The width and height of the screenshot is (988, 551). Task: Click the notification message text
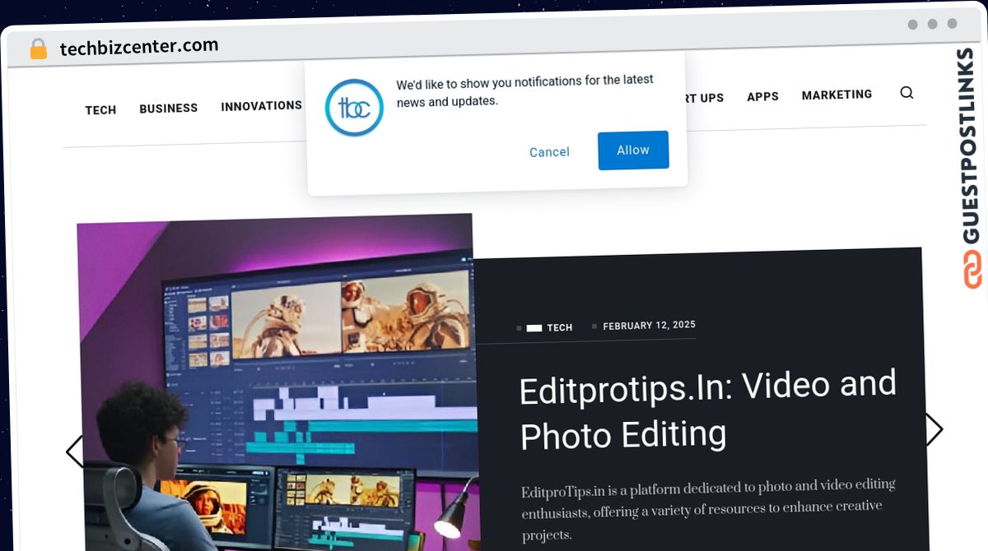point(524,90)
